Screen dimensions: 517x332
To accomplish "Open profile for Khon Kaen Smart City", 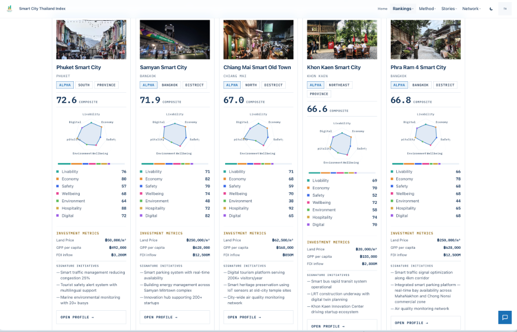I will [x=342, y=326].
